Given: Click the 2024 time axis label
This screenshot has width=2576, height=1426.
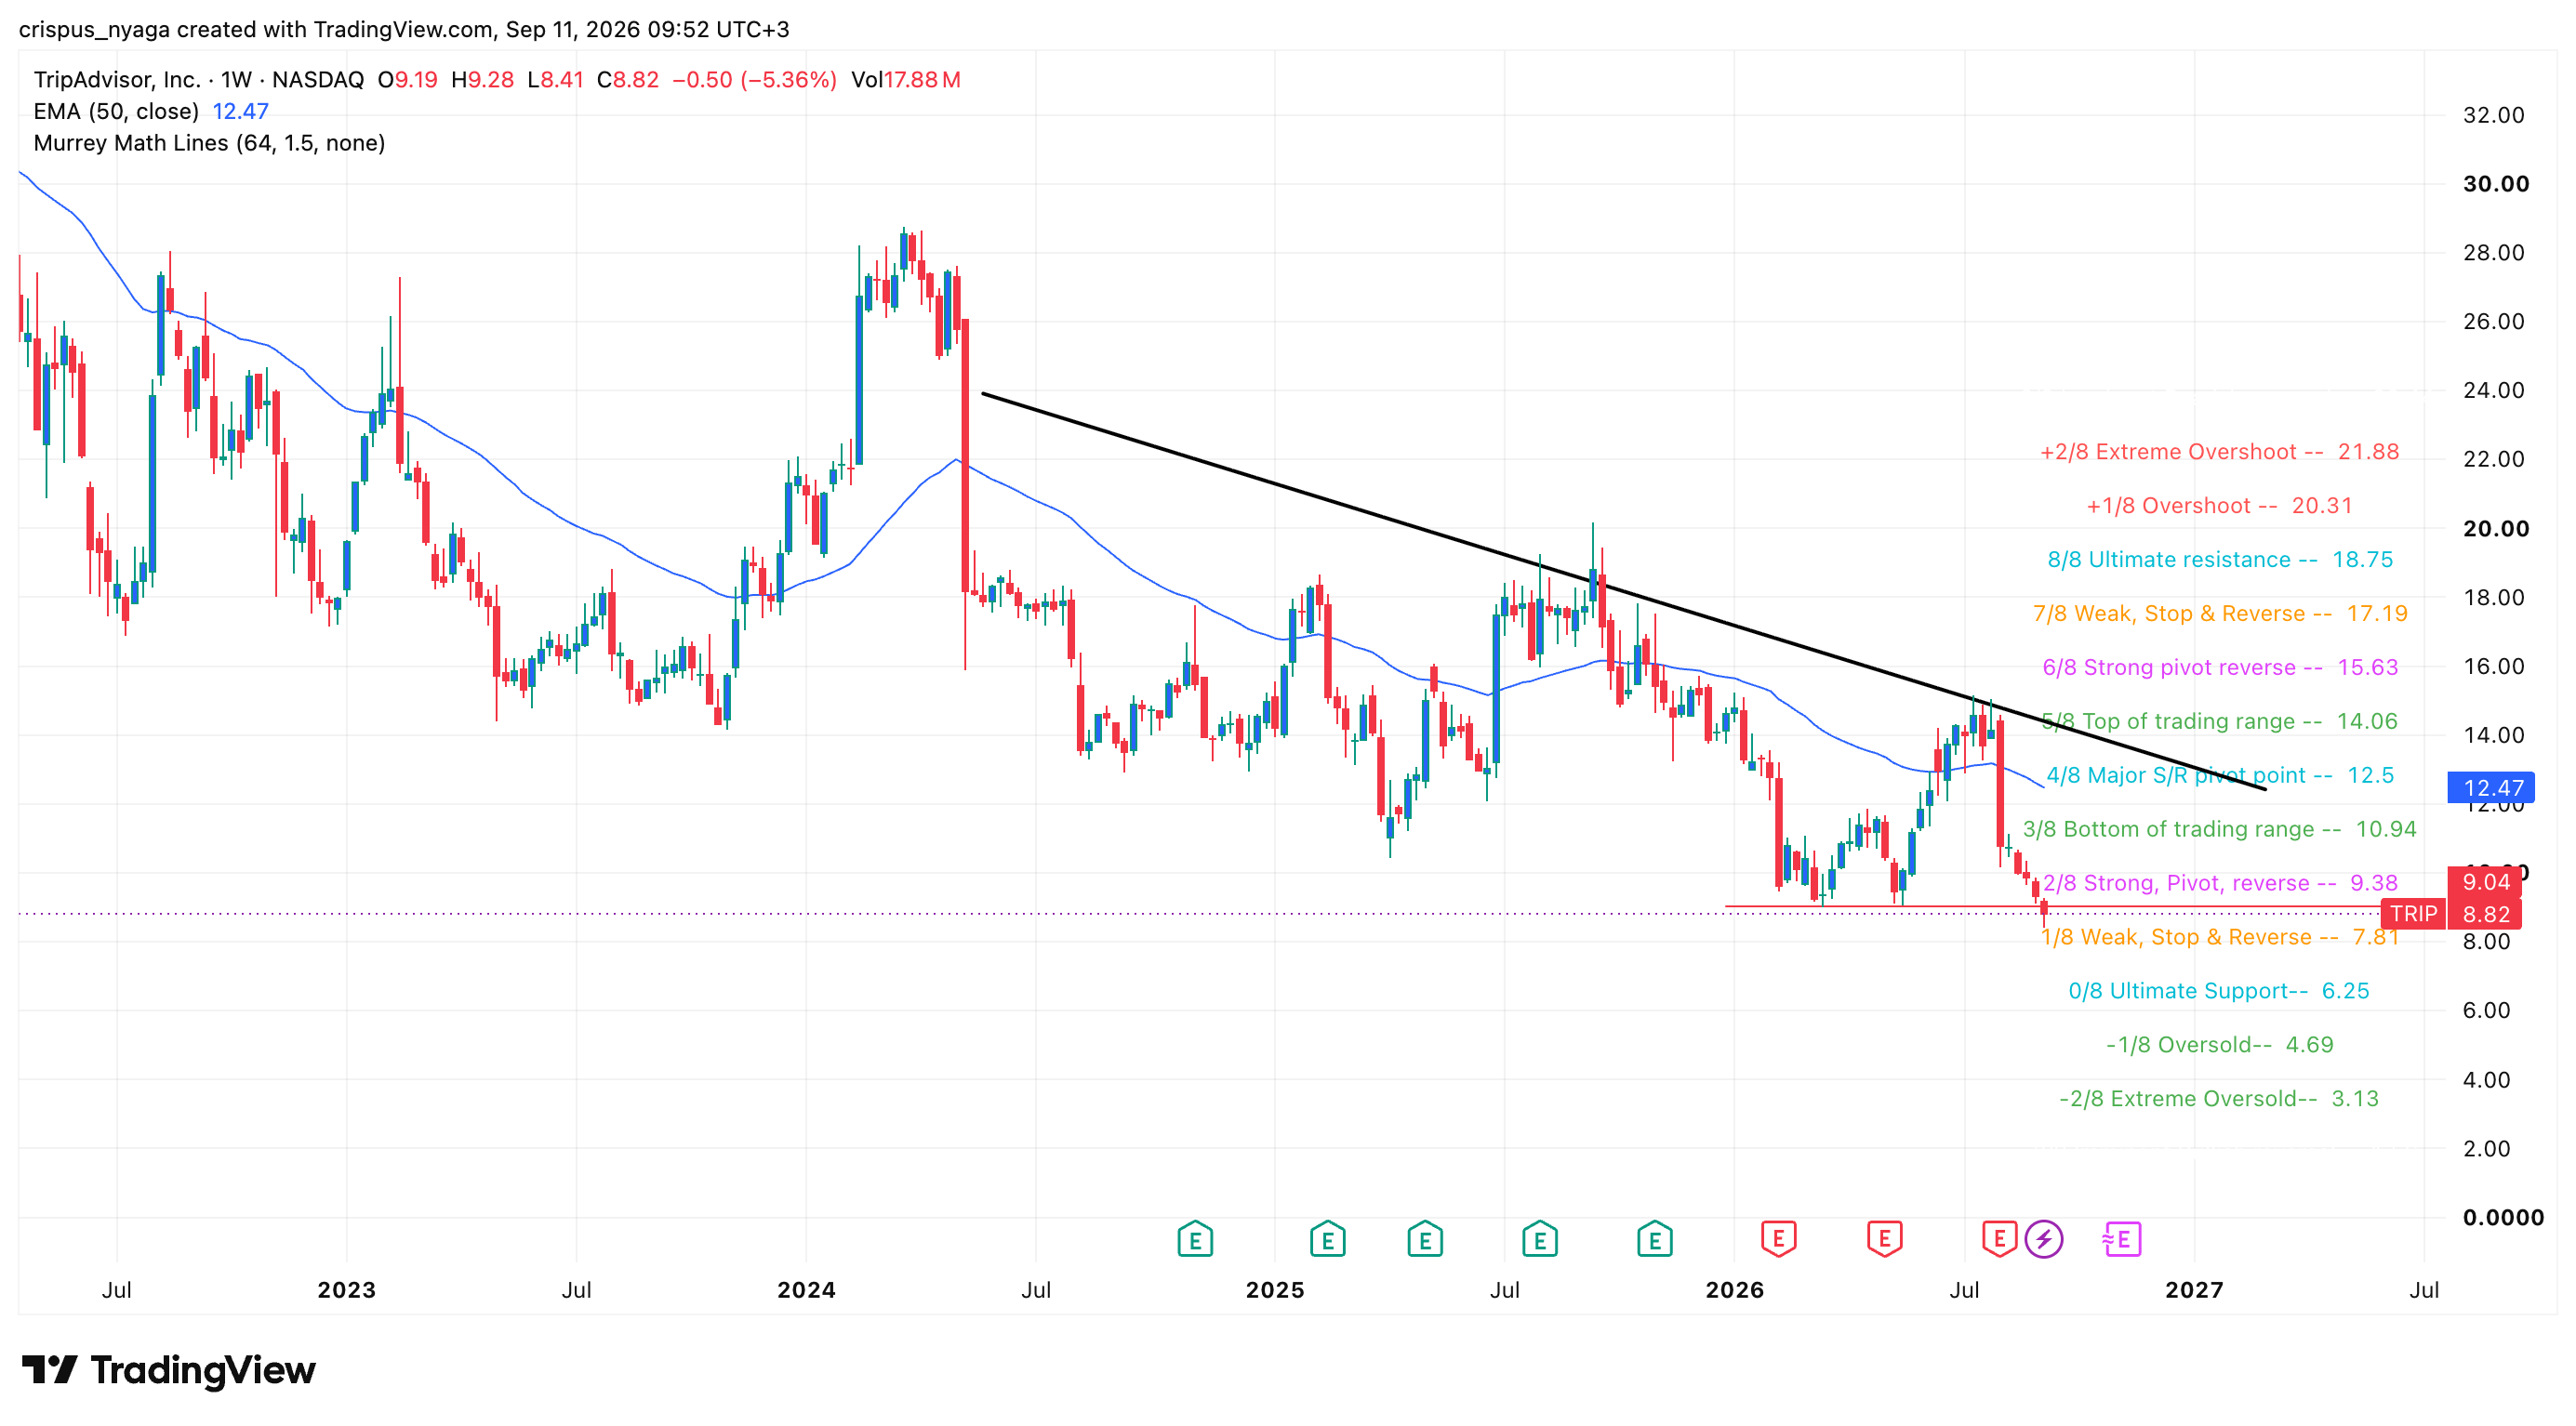Looking at the screenshot, I should click(806, 1290).
